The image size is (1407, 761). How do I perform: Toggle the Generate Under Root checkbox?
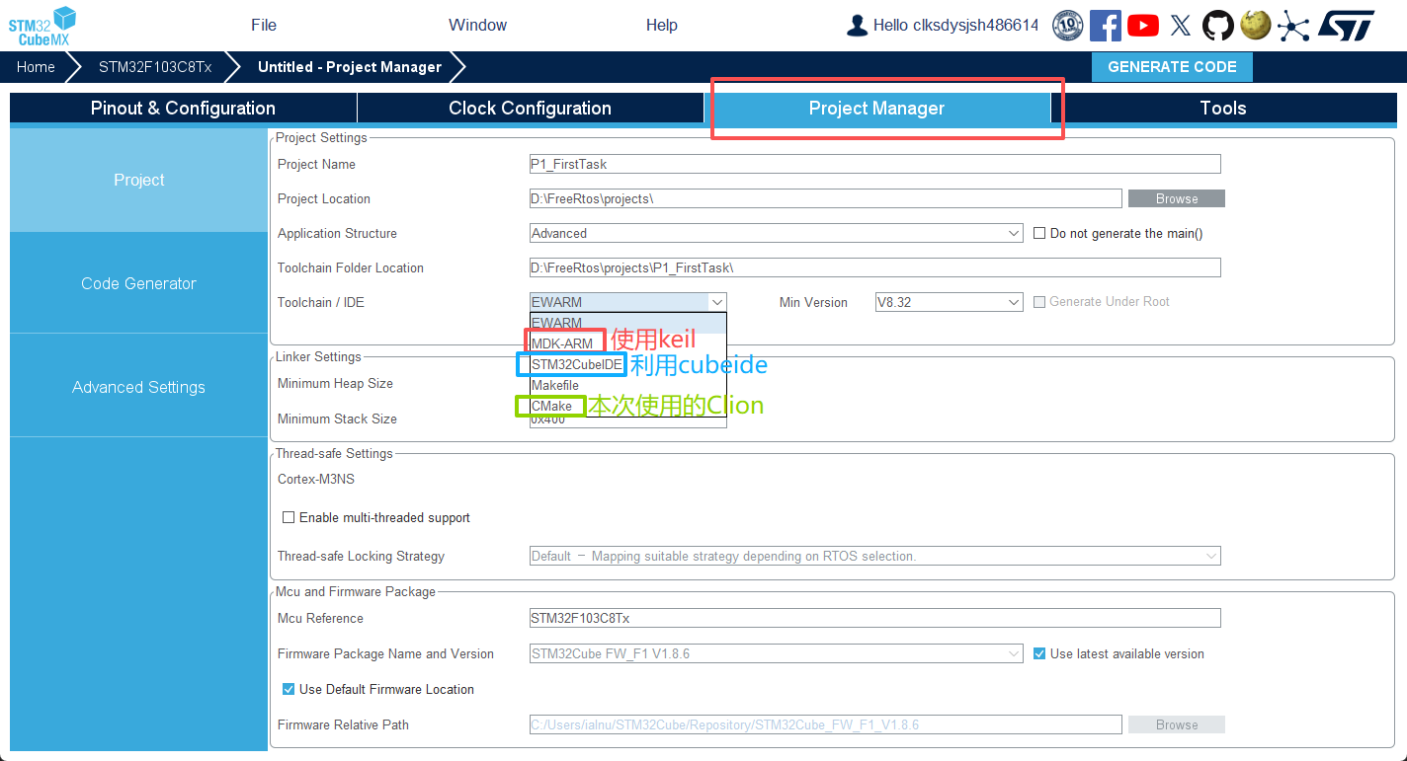point(1039,302)
